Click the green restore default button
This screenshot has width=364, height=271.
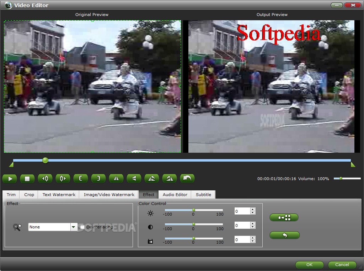coord(285,235)
